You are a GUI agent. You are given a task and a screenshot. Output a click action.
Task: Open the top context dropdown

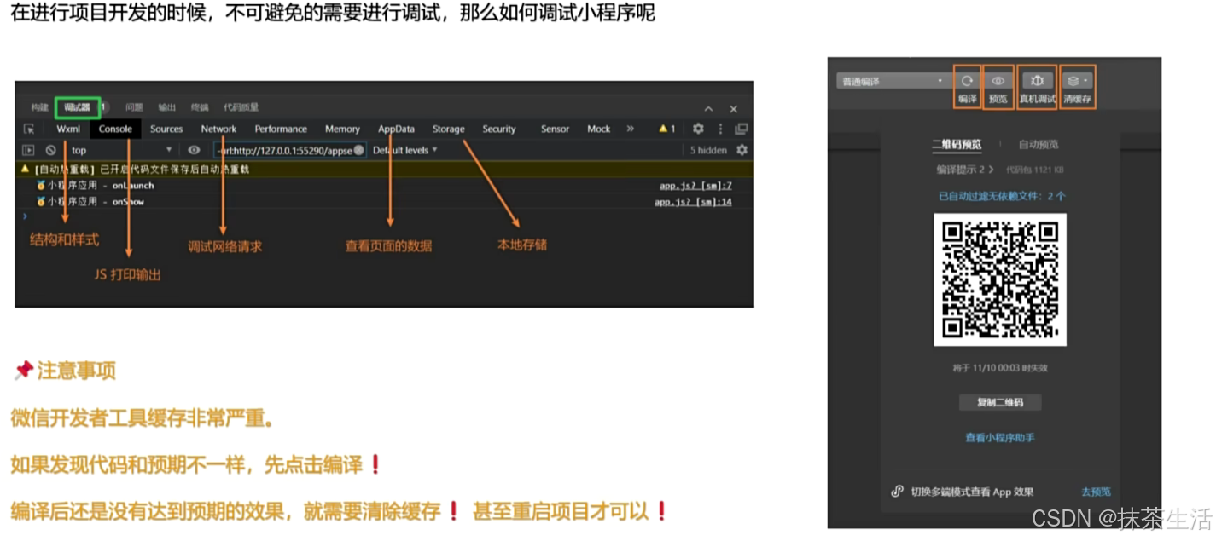[120, 150]
